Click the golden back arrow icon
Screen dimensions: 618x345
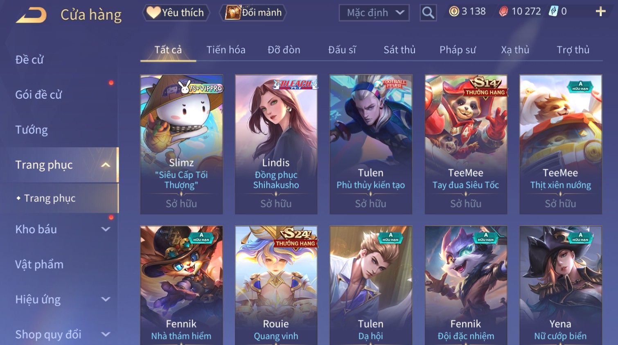tap(31, 15)
